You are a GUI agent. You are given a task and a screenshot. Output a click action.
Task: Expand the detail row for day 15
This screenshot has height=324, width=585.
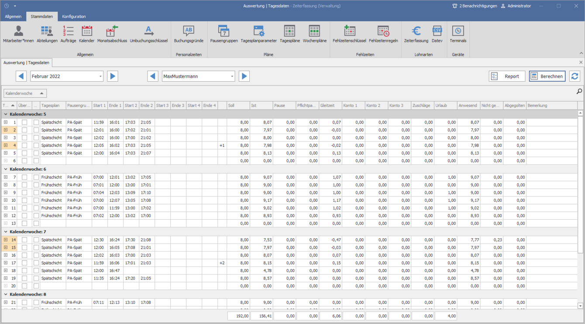(x=6, y=248)
